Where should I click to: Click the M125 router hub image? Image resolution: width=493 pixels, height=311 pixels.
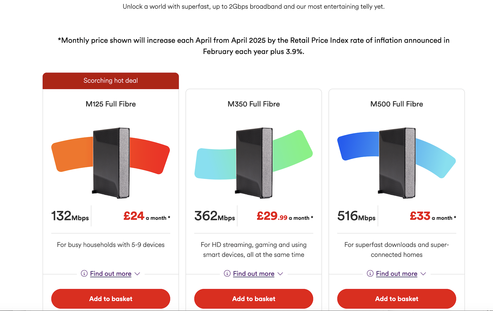110,162
